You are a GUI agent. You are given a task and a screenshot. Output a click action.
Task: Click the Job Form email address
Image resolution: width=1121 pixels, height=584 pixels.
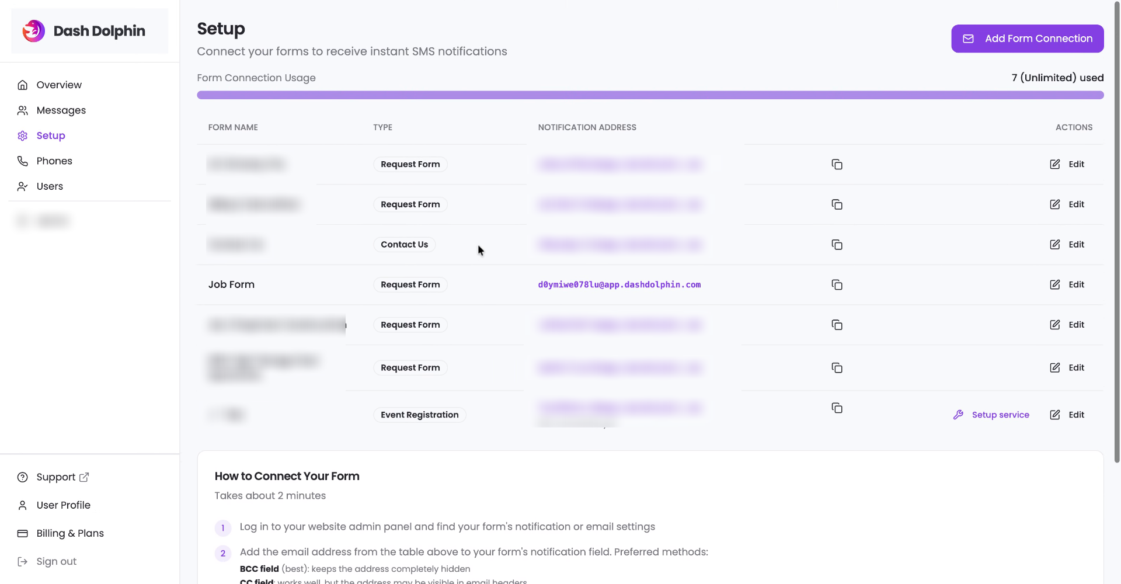[619, 284]
